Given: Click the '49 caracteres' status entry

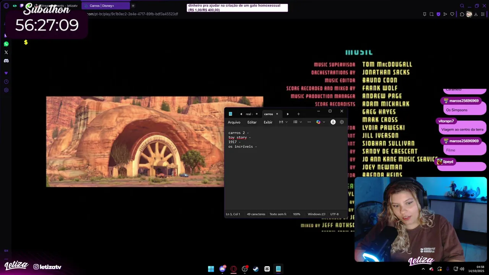Looking at the screenshot, I should 256,214.
